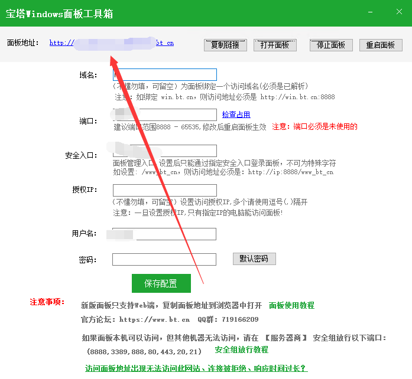Select the red 注意事项 label
Image resolution: width=412 pixels, height=379 pixels.
point(47,302)
